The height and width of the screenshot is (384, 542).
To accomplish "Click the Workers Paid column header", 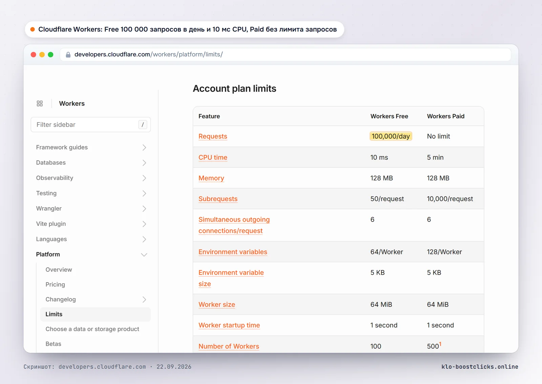I will pos(446,116).
